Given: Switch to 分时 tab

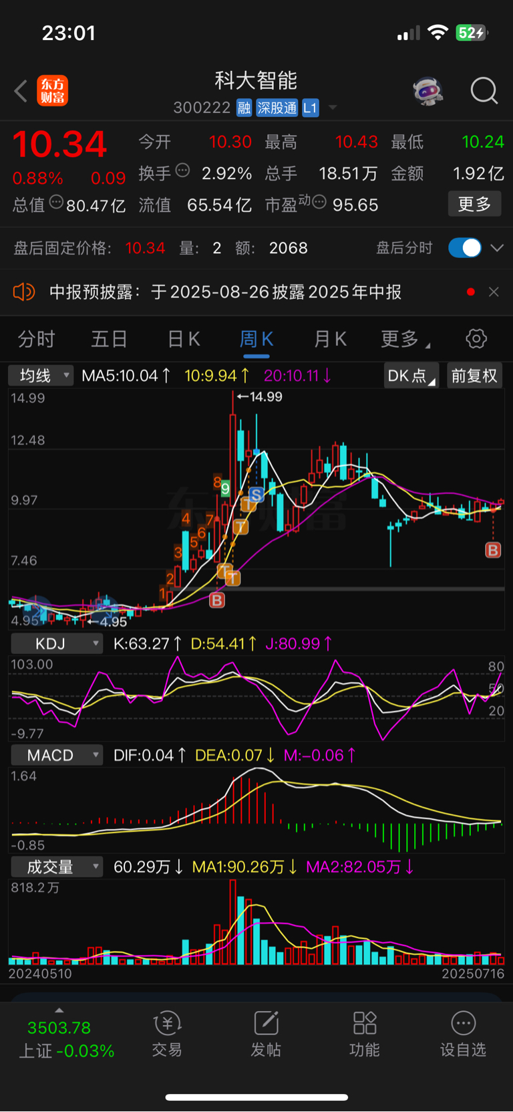Looking at the screenshot, I should pyautogui.click(x=36, y=339).
